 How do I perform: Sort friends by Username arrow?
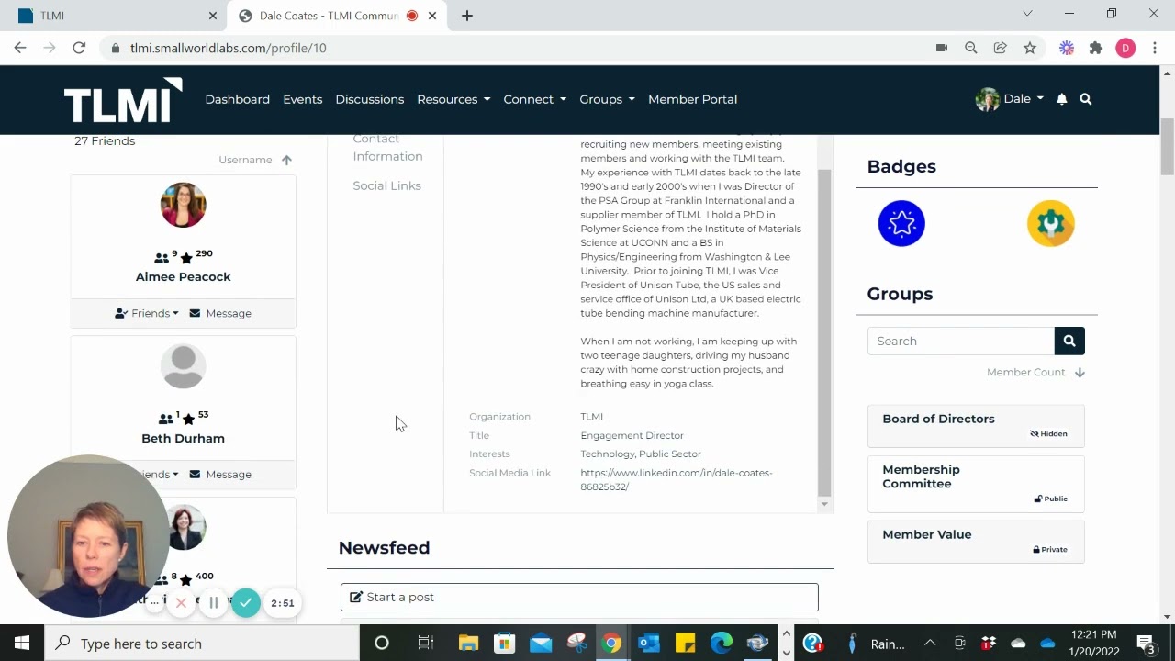pos(286,160)
